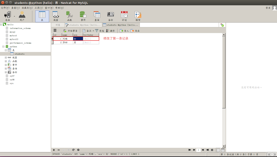
Task: Select the 函数 (Function) toolbar icon
Action: pyautogui.click(x=70, y=16)
